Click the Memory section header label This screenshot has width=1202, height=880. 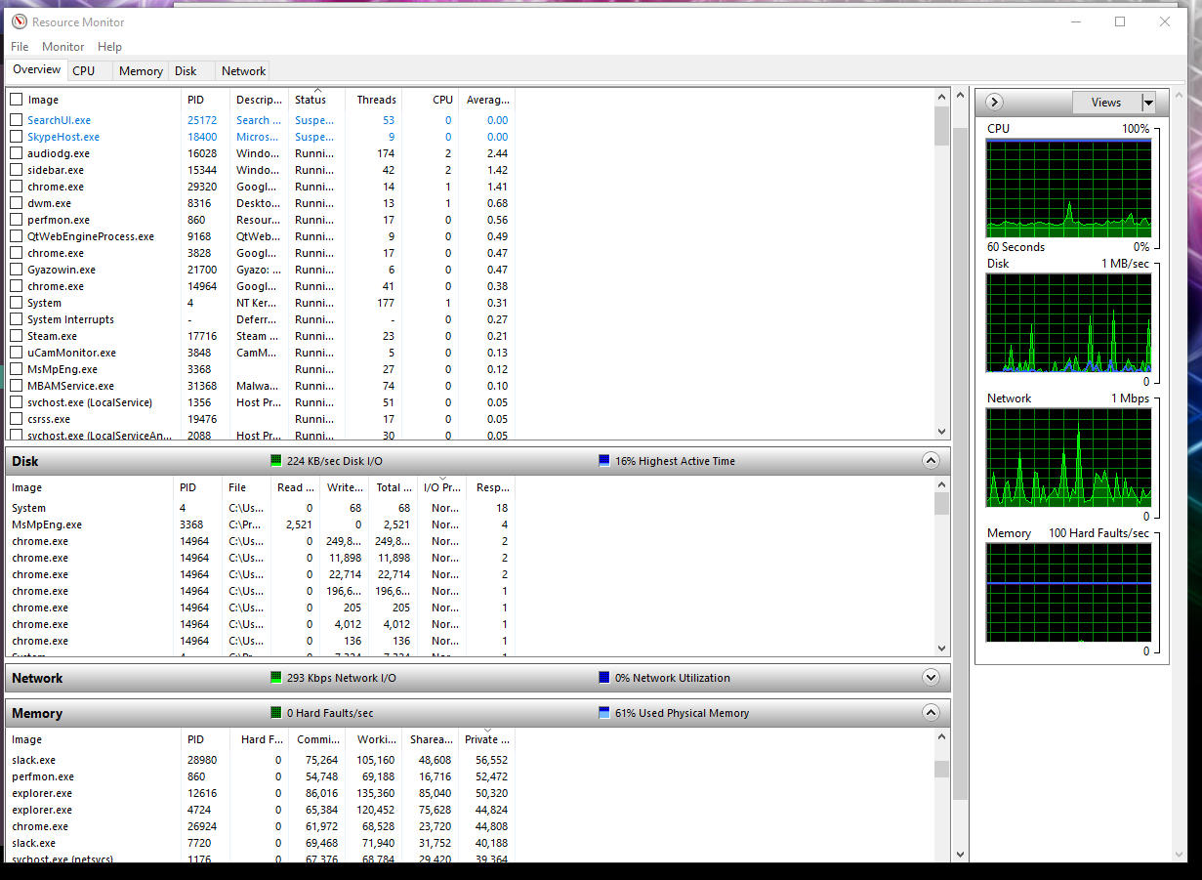pos(37,713)
